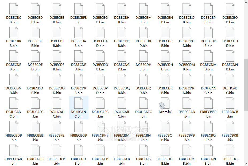Screen dimensions: 248x166
Task: Click the FBBECDFB.bin file icon
Action: (x=122, y=151)
